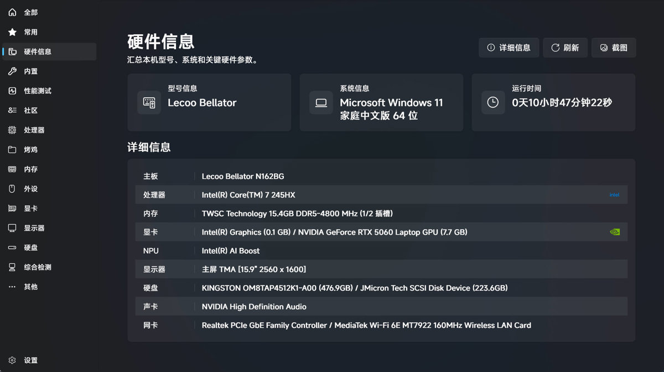Click the 综合检测 sidebar icon
The width and height of the screenshot is (664, 372).
(x=12, y=267)
